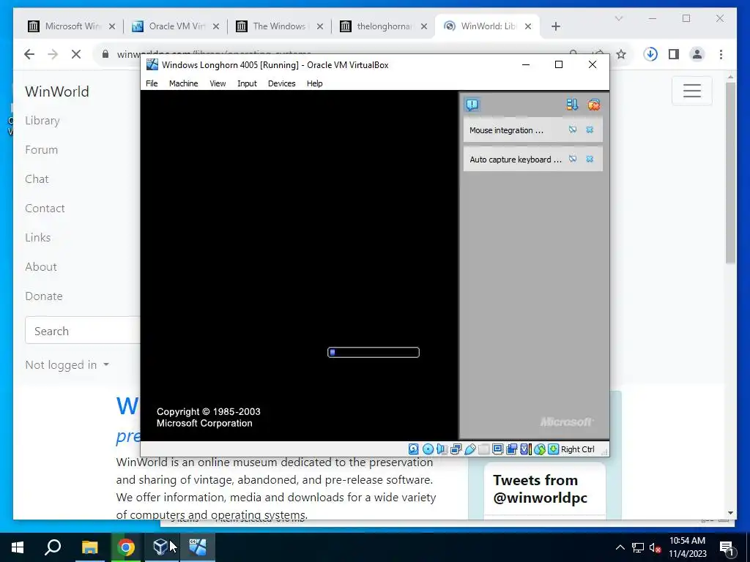
Task: Open the WinWorld Links page link
Action: click(x=38, y=238)
